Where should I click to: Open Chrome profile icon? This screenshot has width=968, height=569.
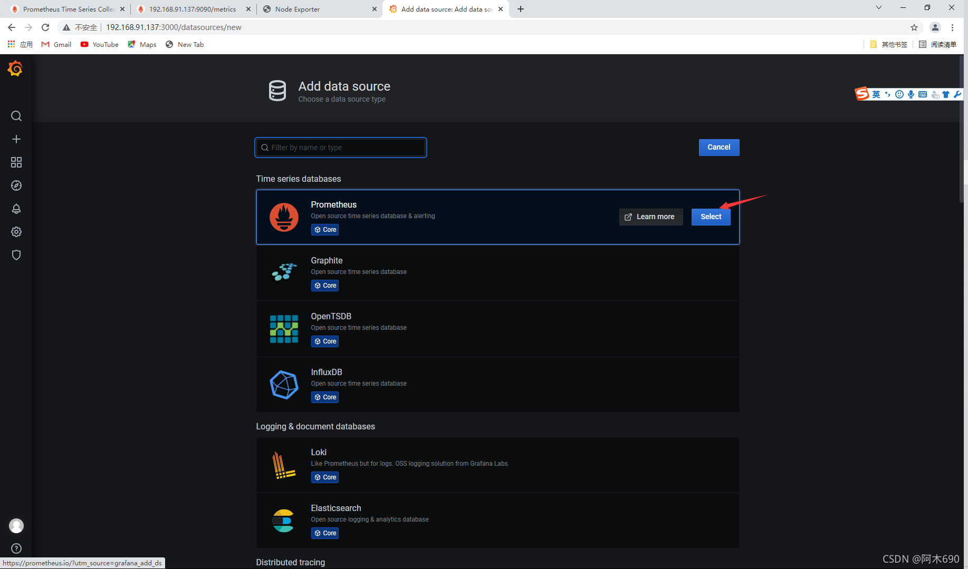pos(935,27)
